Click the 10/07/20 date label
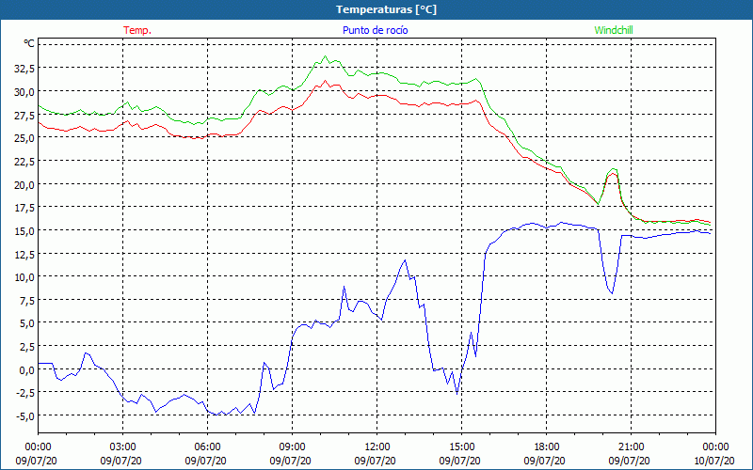 714,461
